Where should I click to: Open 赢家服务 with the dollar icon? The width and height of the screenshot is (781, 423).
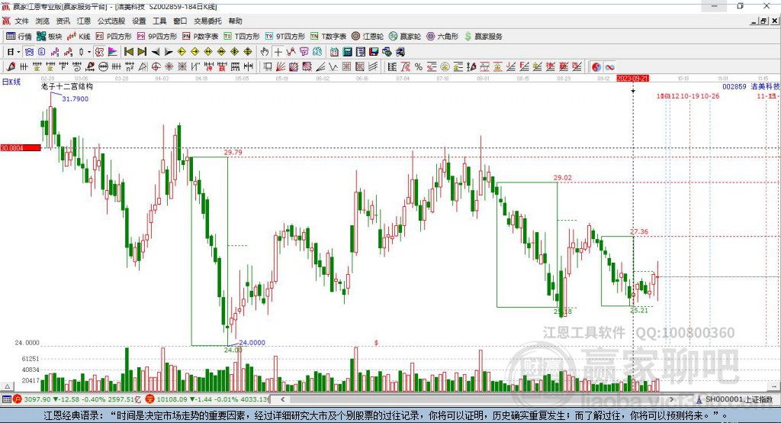pyautogui.click(x=483, y=37)
